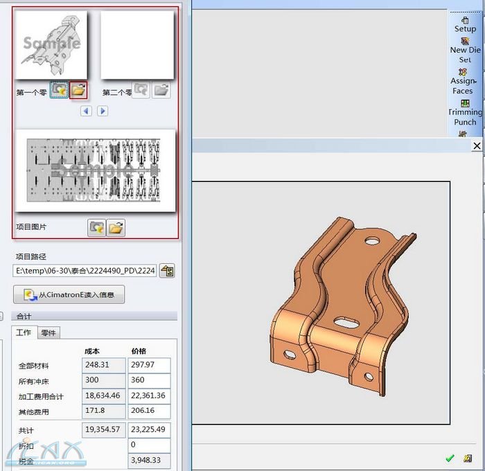Screen dimensions: 485x471
Task: Open the New Die Set tool
Action: coord(465,50)
